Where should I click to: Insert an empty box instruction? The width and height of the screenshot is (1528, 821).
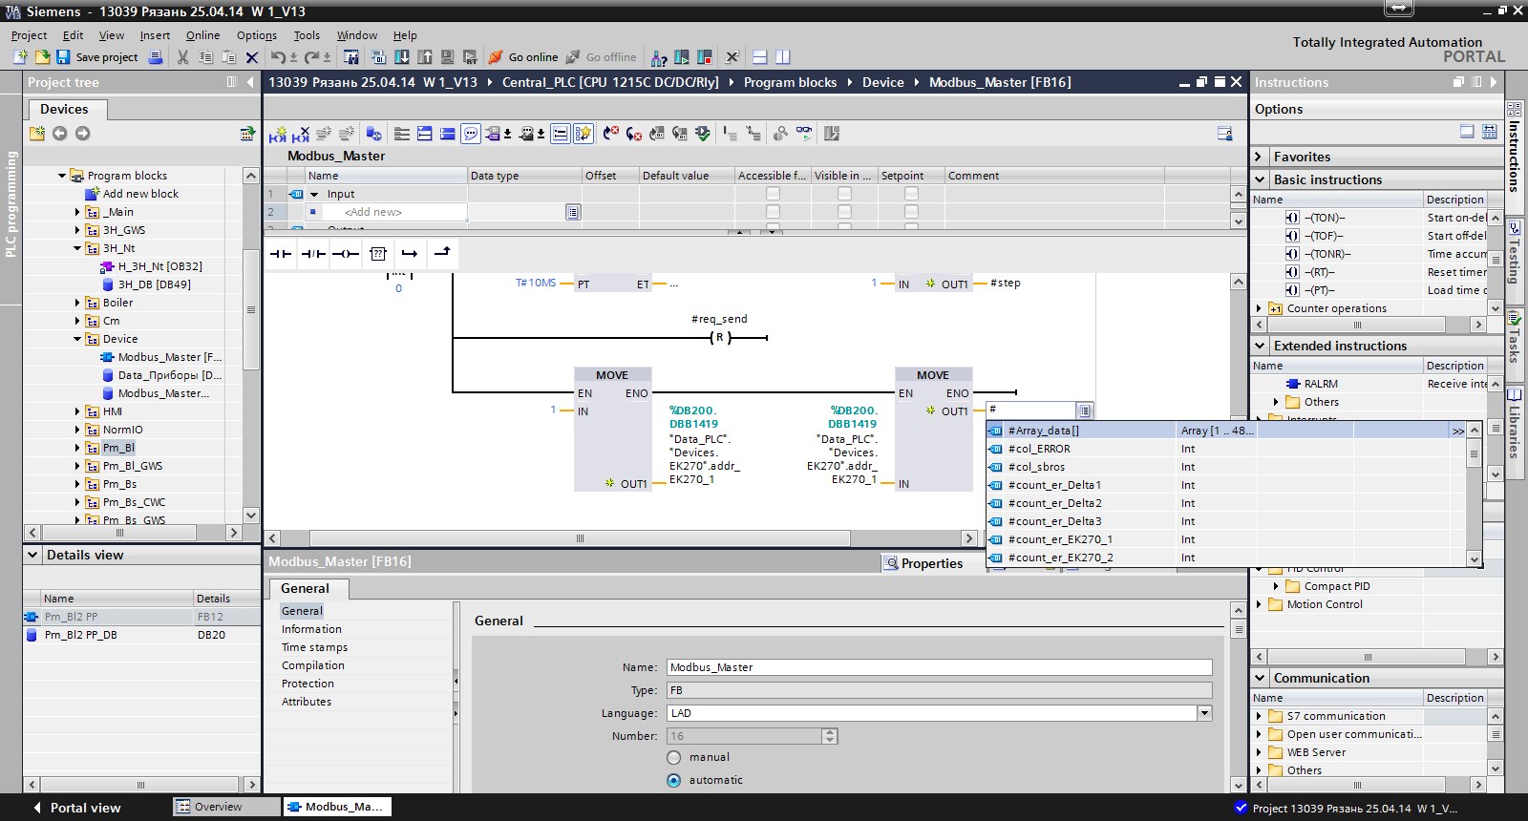point(378,254)
